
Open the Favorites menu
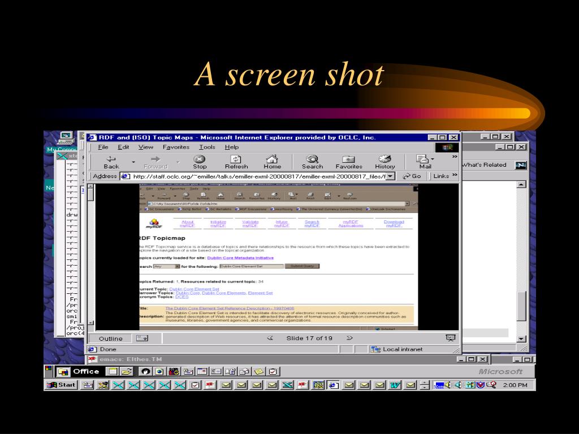(x=176, y=147)
